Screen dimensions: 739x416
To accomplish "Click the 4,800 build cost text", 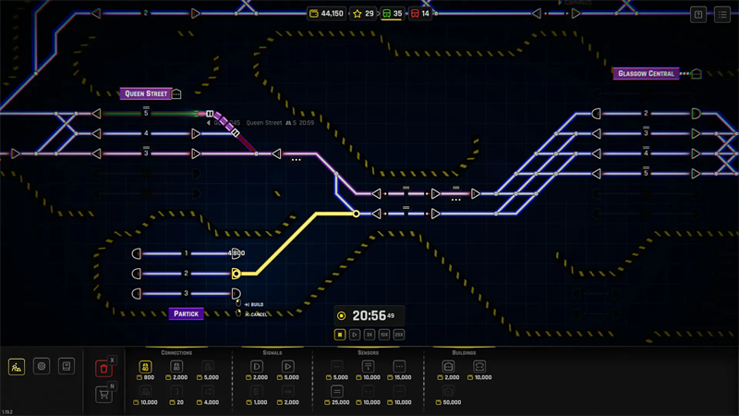I will click(x=236, y=253).
